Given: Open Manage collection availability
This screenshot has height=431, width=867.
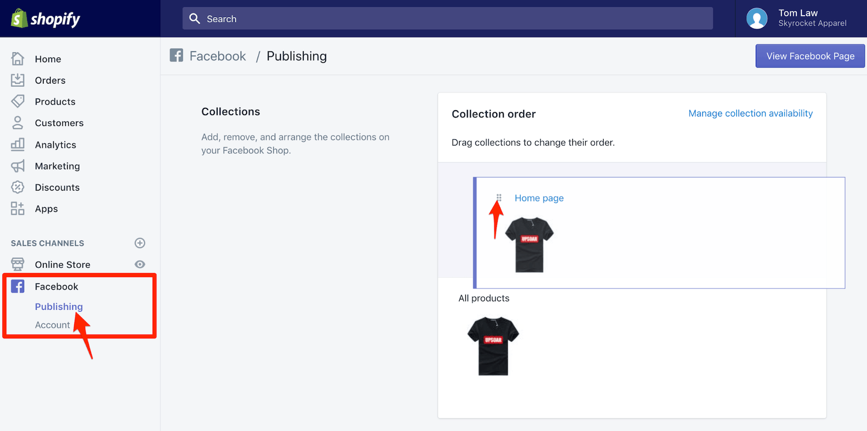Looking at the screenshot, I should click(x=750, y=113).
